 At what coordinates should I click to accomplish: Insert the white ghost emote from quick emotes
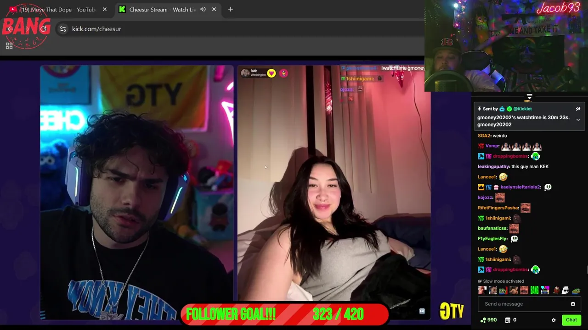coord(565,290)
